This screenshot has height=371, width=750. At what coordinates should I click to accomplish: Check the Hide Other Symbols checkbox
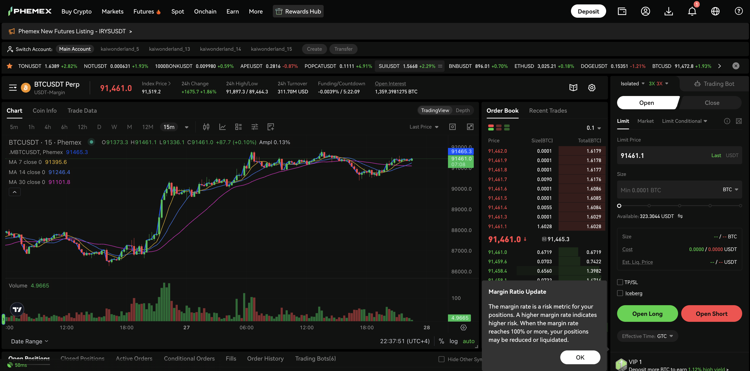click(x=441, y=359)
